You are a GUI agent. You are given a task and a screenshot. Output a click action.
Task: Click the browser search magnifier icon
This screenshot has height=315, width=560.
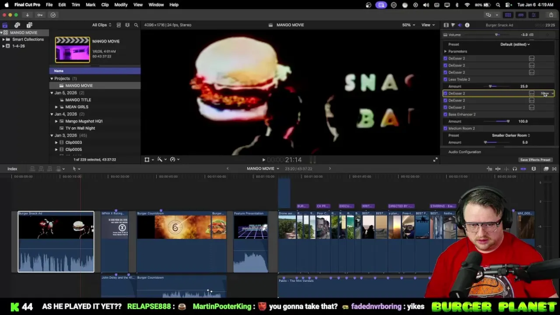(x=136, y=25)
